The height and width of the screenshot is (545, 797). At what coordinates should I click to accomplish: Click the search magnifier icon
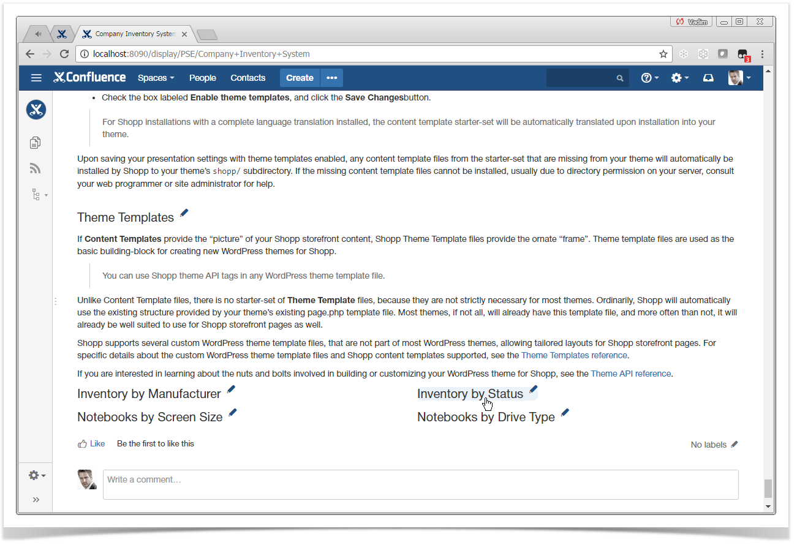619,78
